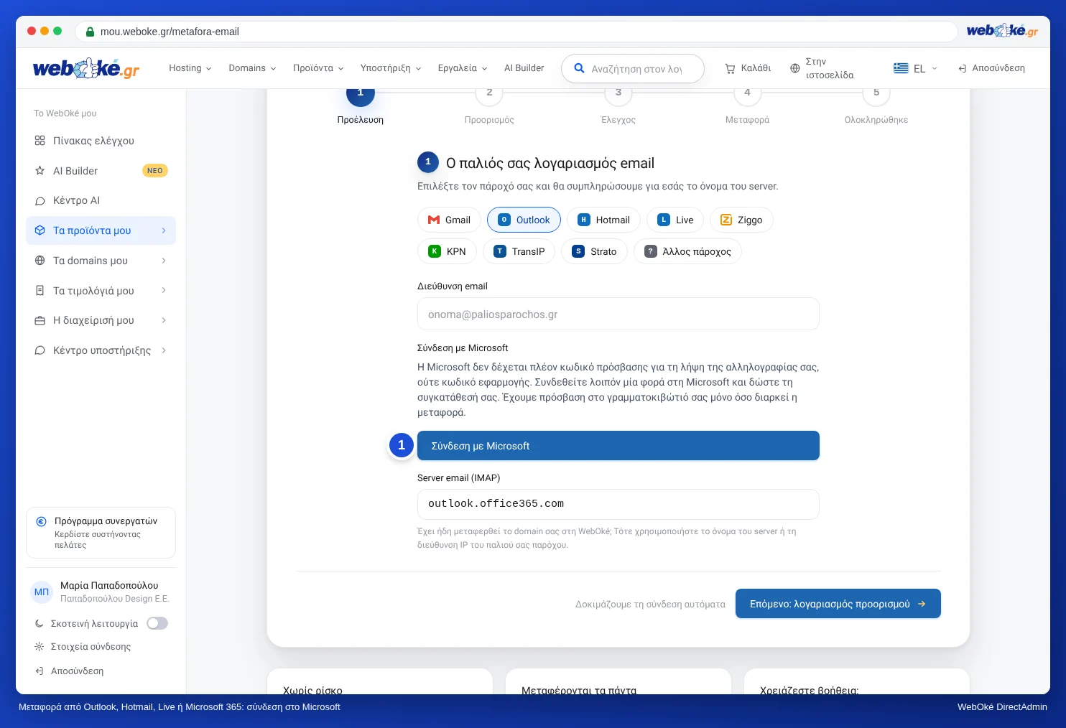The width and height of the screenshot is (1066, 728).
Task: Click the Server email (IMAP) field
Action: [x=618, y=504]
